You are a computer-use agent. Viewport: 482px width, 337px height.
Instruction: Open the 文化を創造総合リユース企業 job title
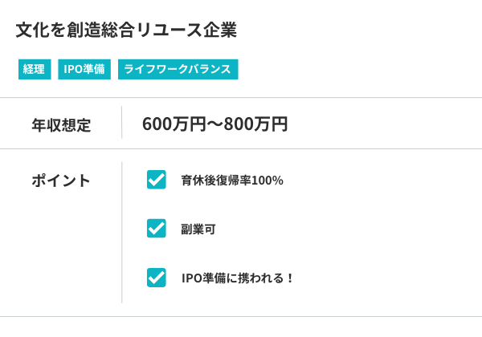click(126, 30)
